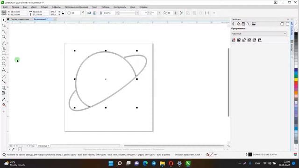Image resolution: width=299 pixels, height=168 pixels.
Task: Open Microsoft Edge from the taskbar
Action: (145, 163)
